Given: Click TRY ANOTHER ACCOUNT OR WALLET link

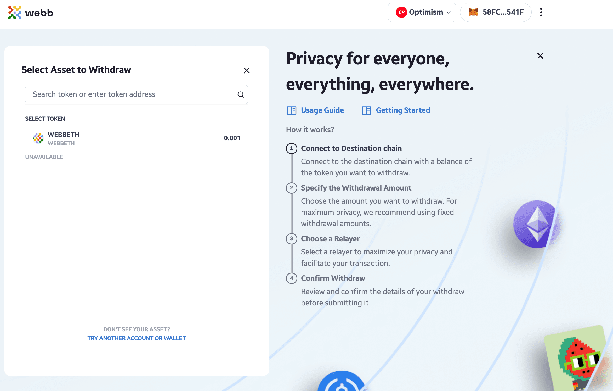Looking at the screenshot, I should (x=137, y=338).
